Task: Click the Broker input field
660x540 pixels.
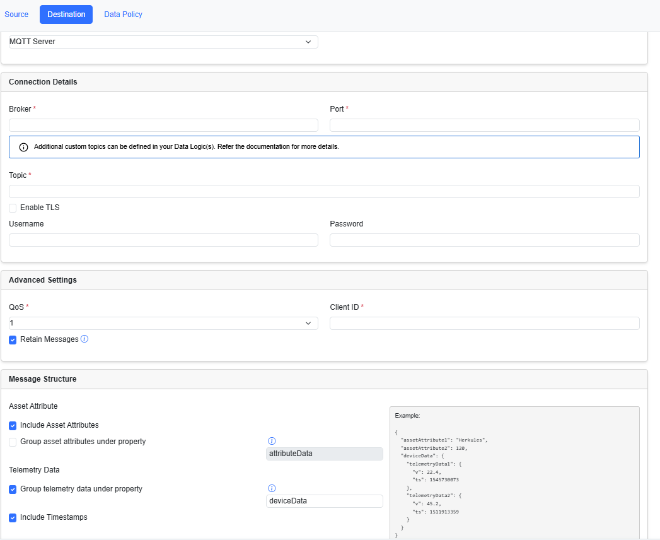Action: (163, 125)
